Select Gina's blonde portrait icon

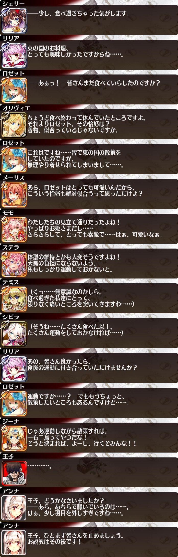tap(14, 438)
